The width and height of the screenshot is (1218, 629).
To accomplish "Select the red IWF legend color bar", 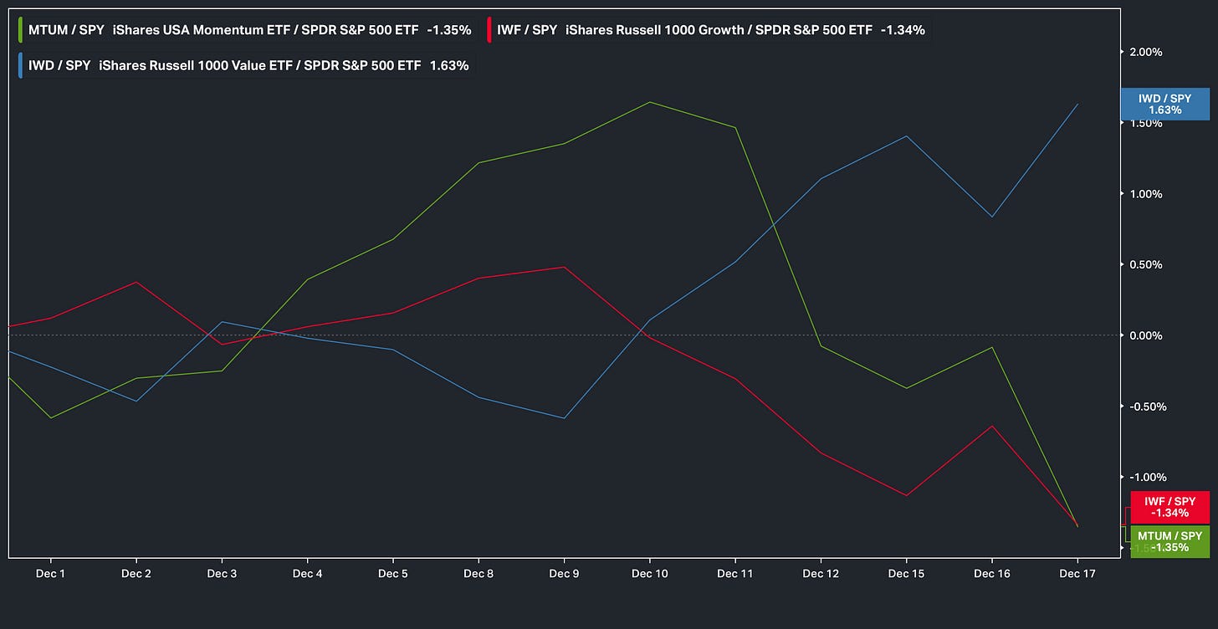I will point(489,30).
